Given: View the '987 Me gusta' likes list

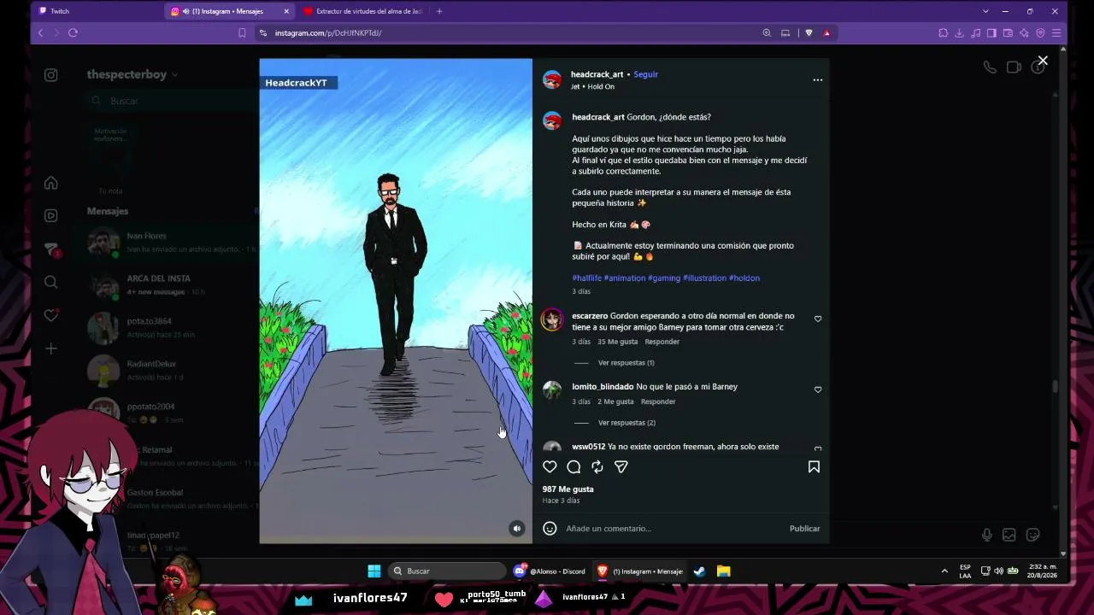Looking at the screenshot, I should 568,489.
